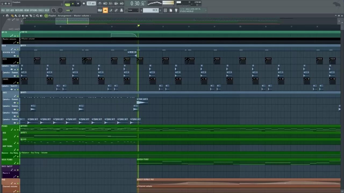
Task: Select the Delete tool in the Playlist toolbar
Action: point(19,16)
